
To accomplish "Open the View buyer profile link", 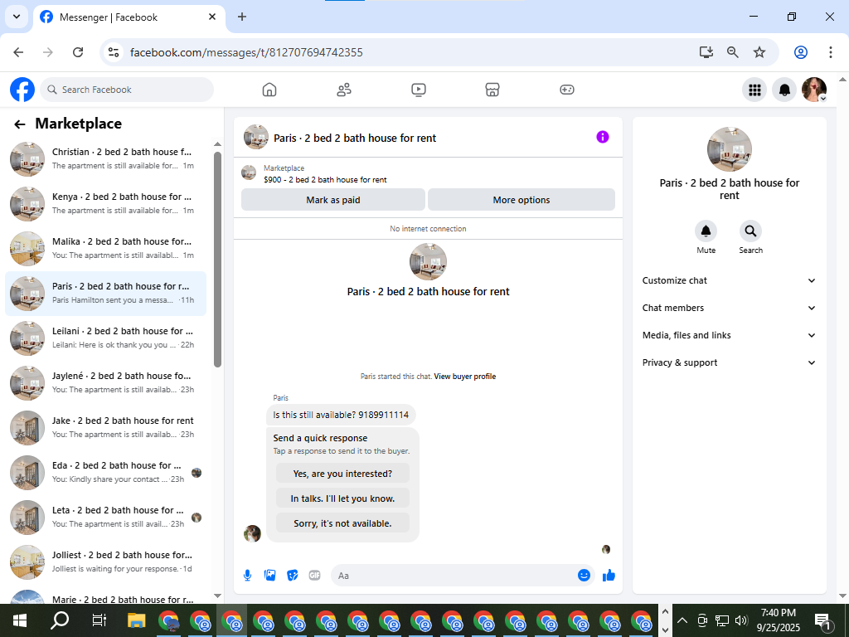I will tap(464, 377).
